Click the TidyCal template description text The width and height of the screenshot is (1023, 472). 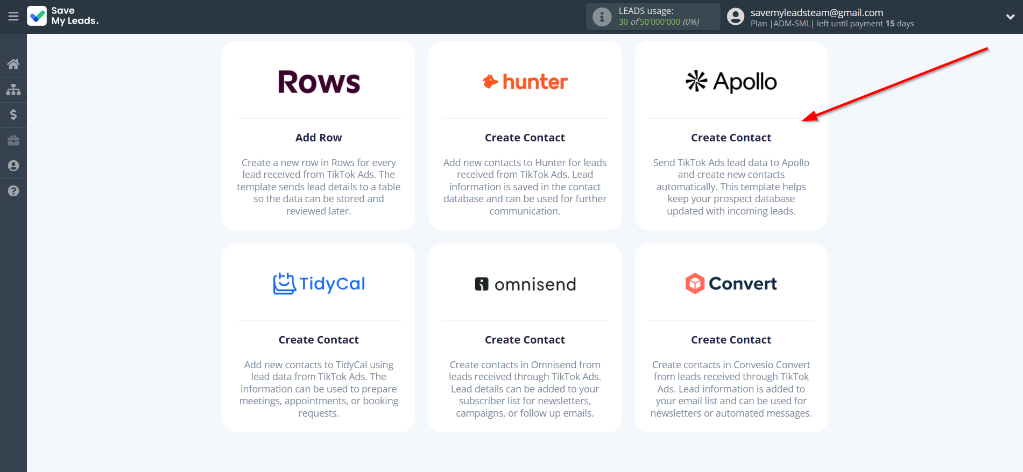pos(319,389)
